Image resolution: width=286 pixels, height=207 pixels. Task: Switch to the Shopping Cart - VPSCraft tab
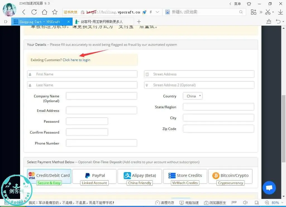pos(42,22)
